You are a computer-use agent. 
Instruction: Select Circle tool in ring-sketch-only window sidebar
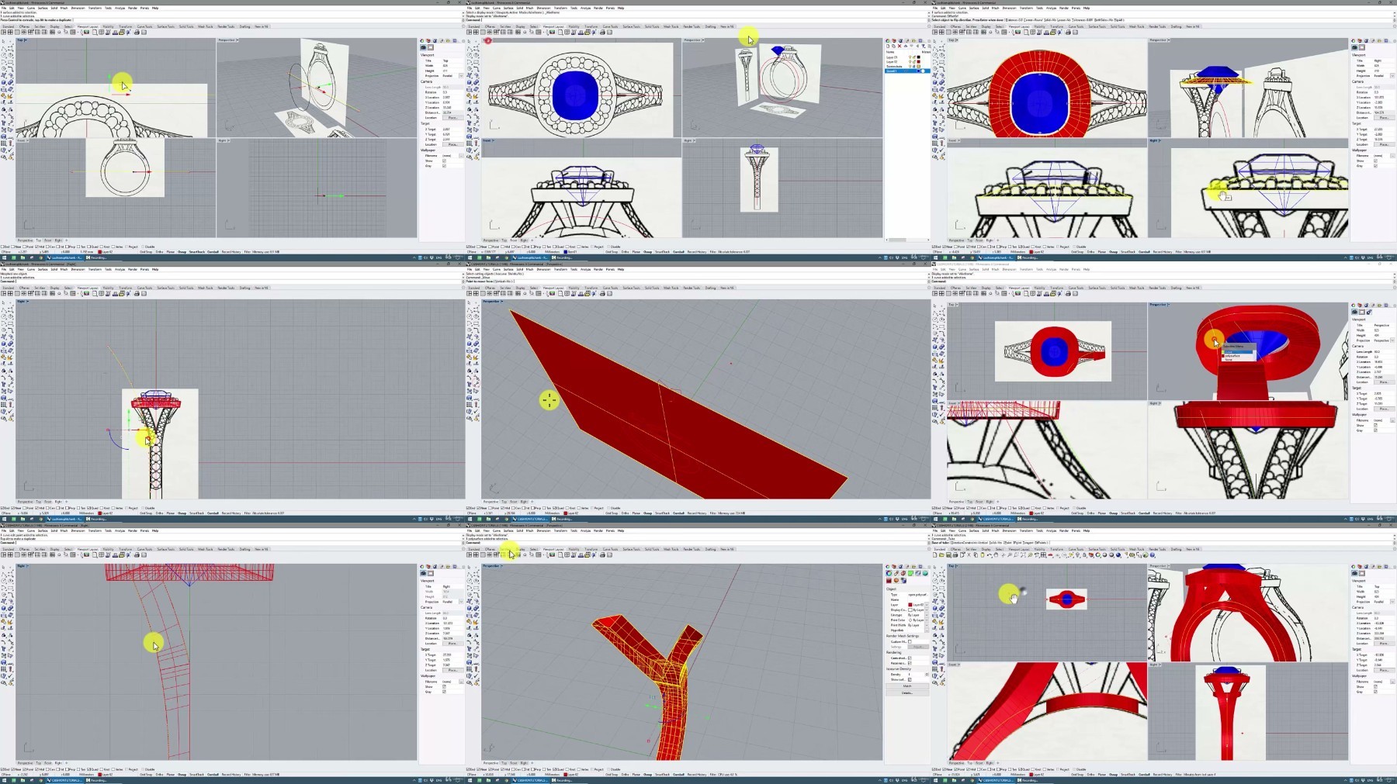[4, 55]
